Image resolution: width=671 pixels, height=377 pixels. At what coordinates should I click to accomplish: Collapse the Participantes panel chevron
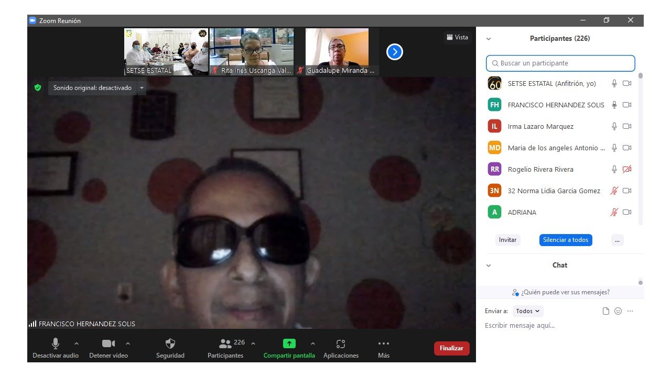click(x=489, y=39)
